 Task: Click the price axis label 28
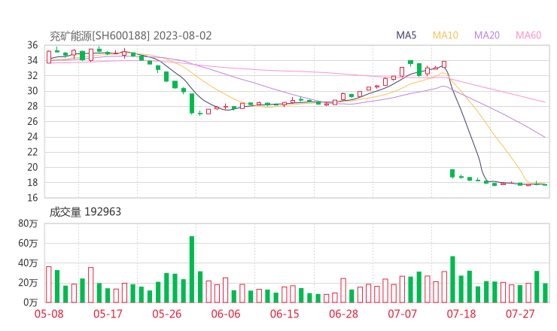coord(32,106)
